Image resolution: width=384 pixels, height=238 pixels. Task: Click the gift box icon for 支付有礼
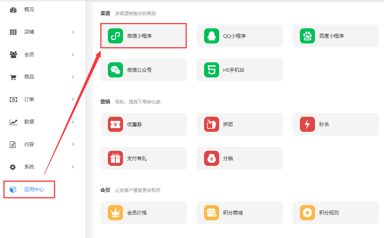115,159
